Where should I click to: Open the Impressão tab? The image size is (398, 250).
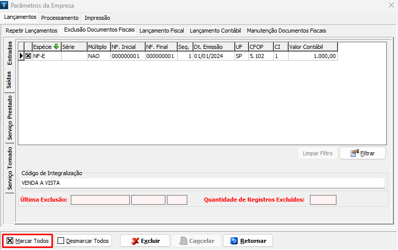click(97, 18)
